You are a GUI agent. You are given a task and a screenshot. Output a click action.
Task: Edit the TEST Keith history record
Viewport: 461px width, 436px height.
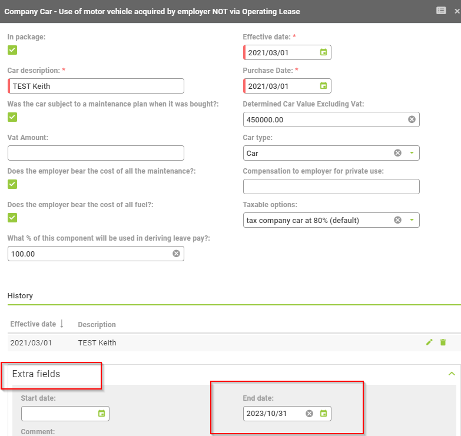coord(430,342)
